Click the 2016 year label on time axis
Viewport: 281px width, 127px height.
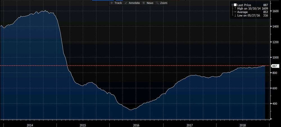pyautogui.click(x=136, y=125)
